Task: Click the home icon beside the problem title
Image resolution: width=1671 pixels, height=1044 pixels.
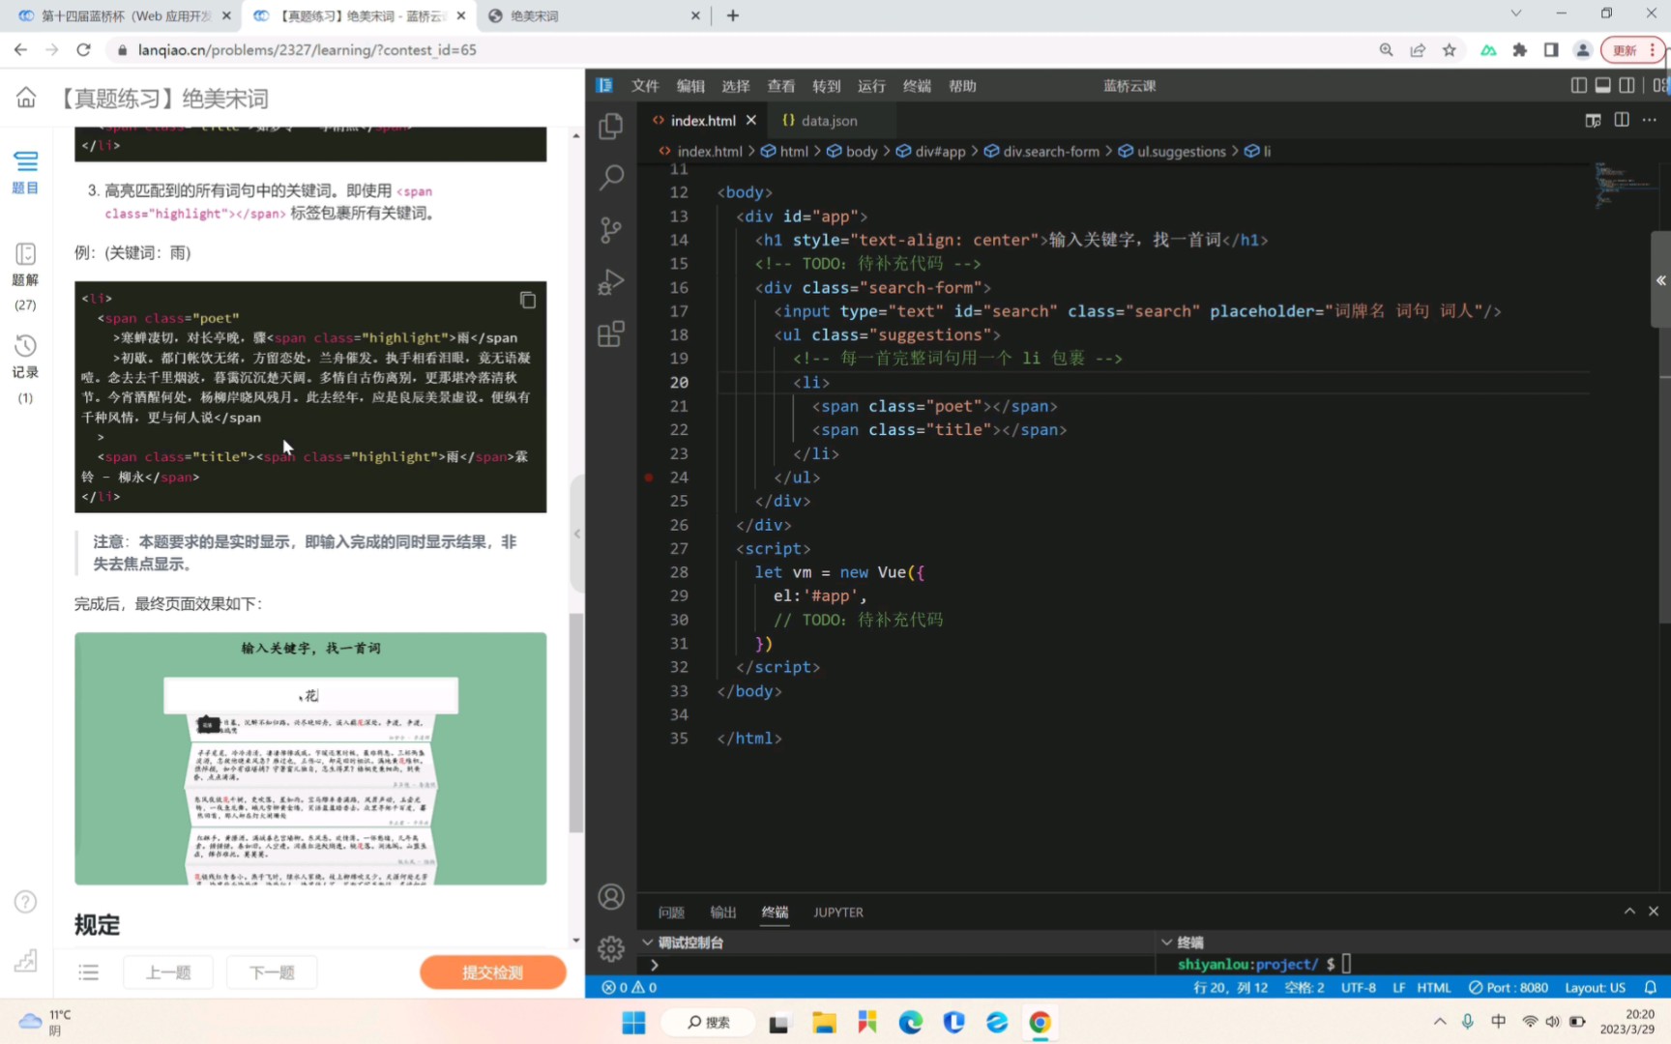Action: (26, 98)
